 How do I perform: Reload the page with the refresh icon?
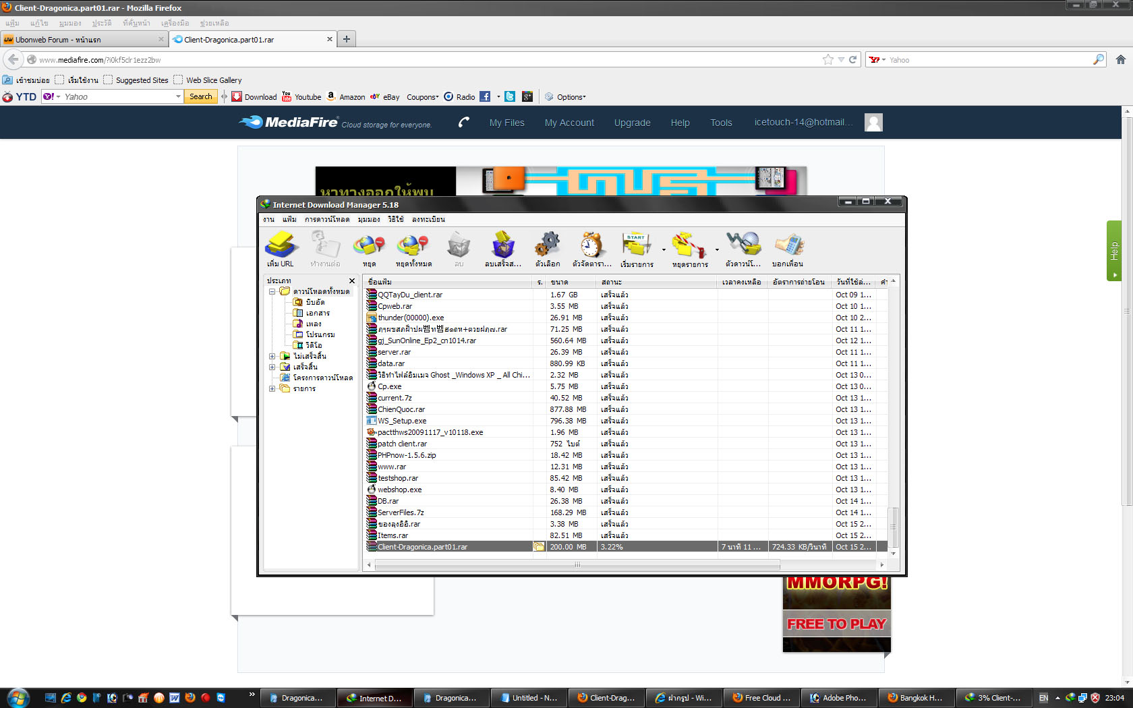pyautogui.click(x=852, y=60)
